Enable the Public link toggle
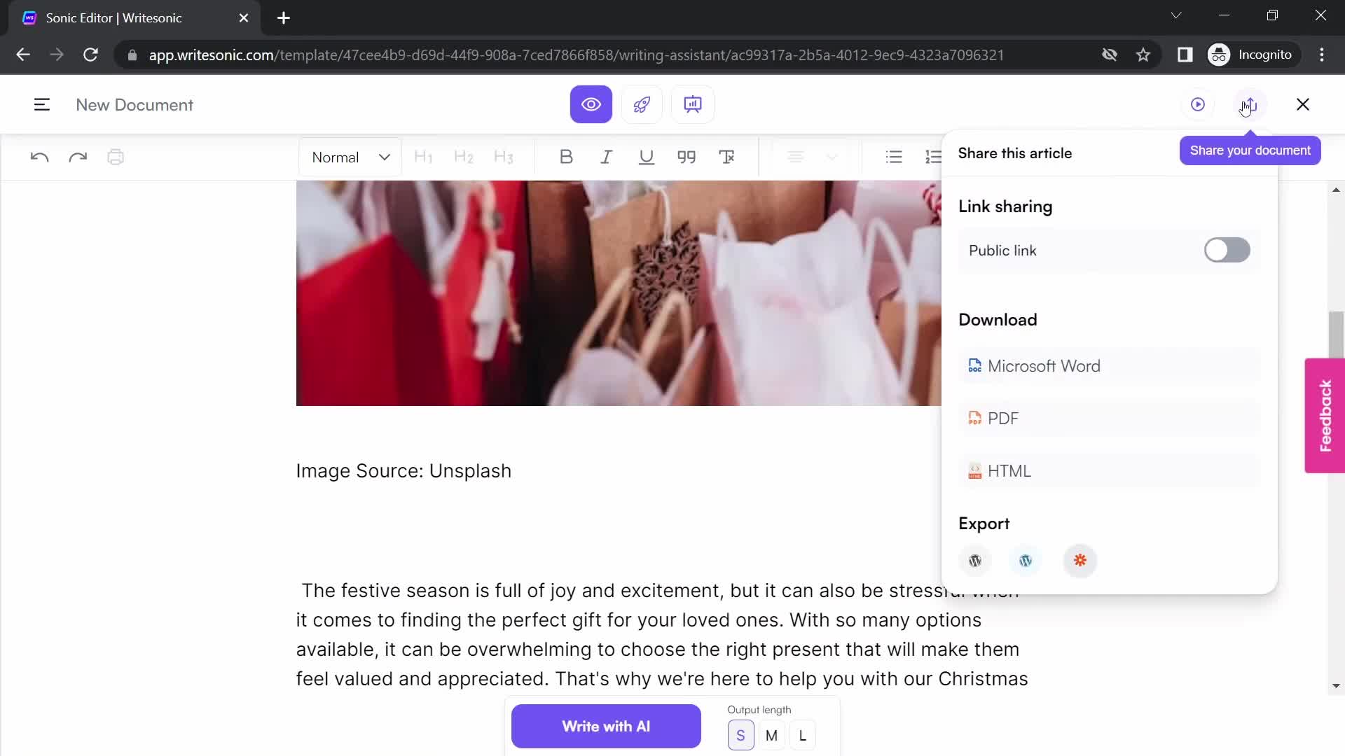1345x756 pixels. [1227, 249]
